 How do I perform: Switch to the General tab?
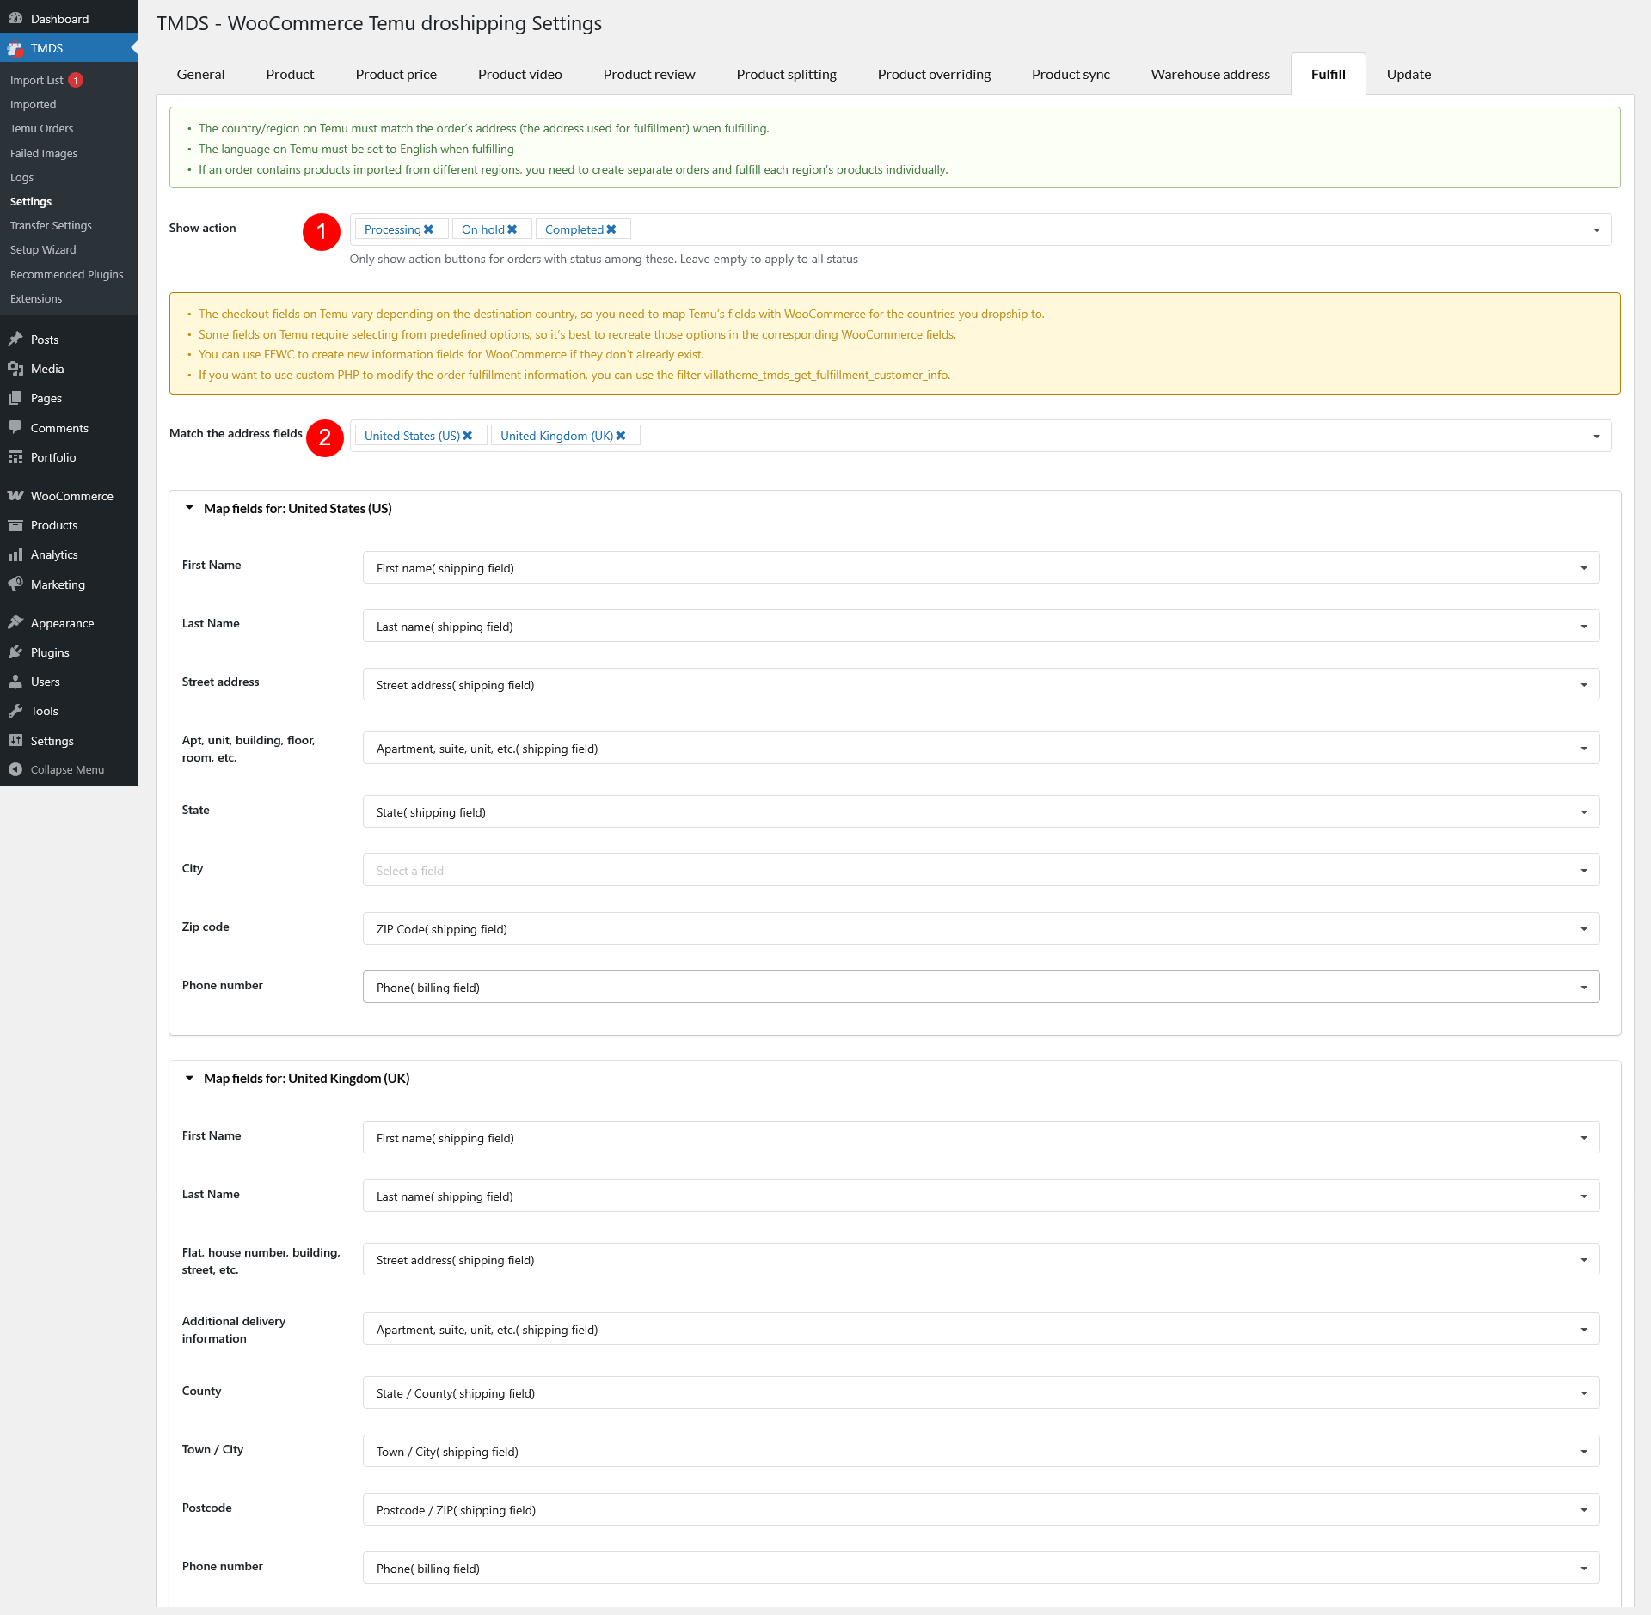point(200,74)
